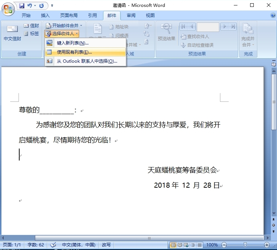Customize the Quick Access Toolbar
The width and height of the screenshot is (277, 250).
click(52, 6)
